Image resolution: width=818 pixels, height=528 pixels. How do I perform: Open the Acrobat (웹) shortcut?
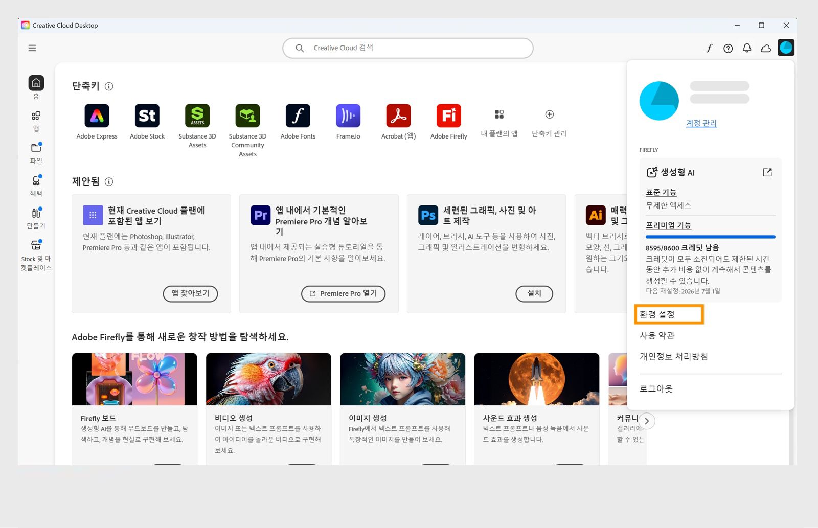point(398,116)
